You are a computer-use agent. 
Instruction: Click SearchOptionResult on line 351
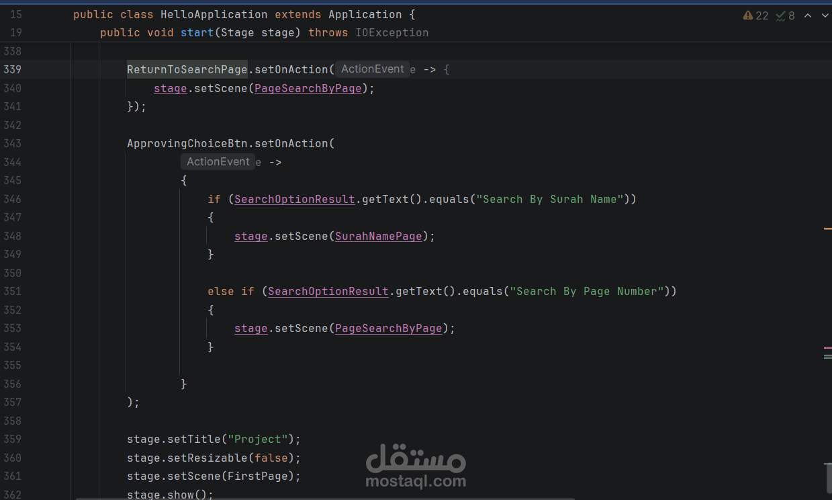[328, 291]
